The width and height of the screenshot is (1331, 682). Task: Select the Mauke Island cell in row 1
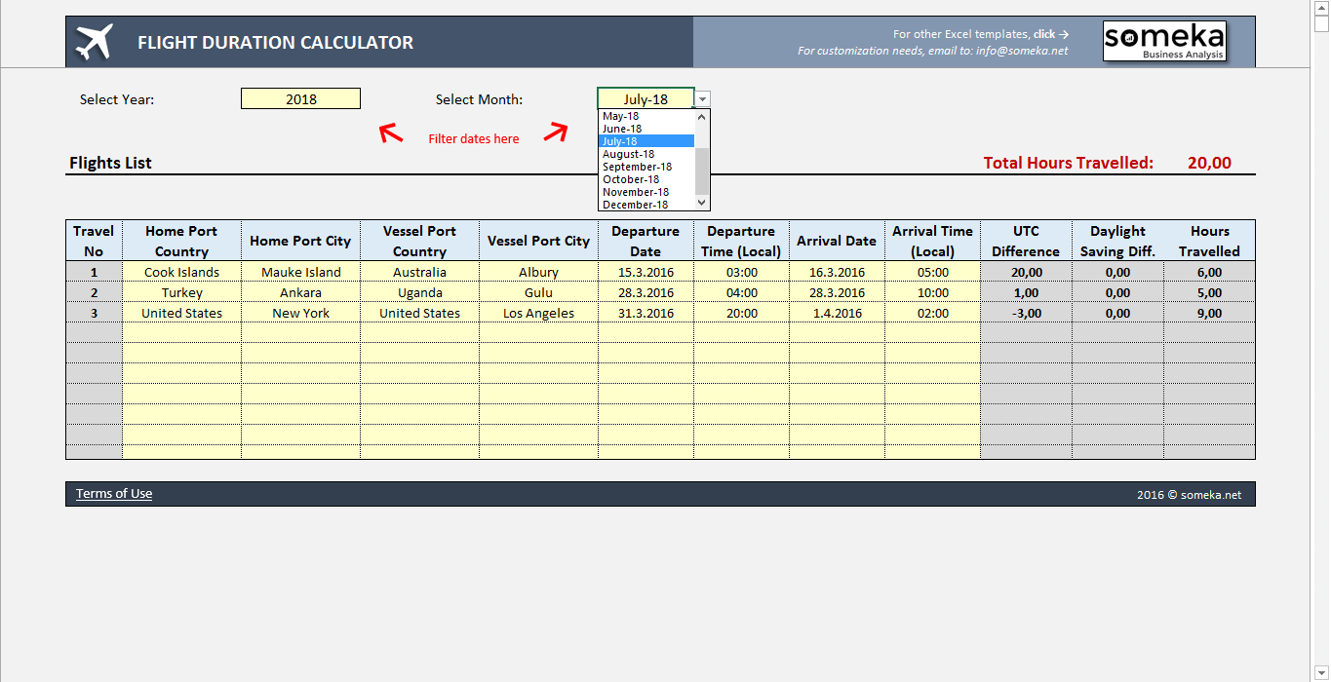300,272
